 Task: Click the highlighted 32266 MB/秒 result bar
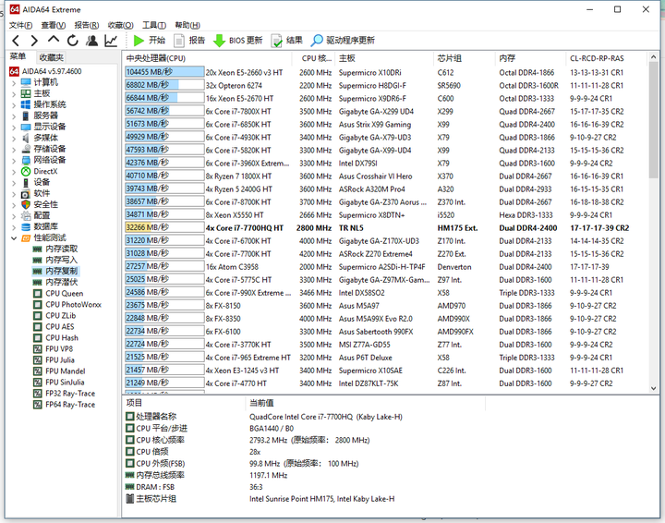[x=164, y=228]
